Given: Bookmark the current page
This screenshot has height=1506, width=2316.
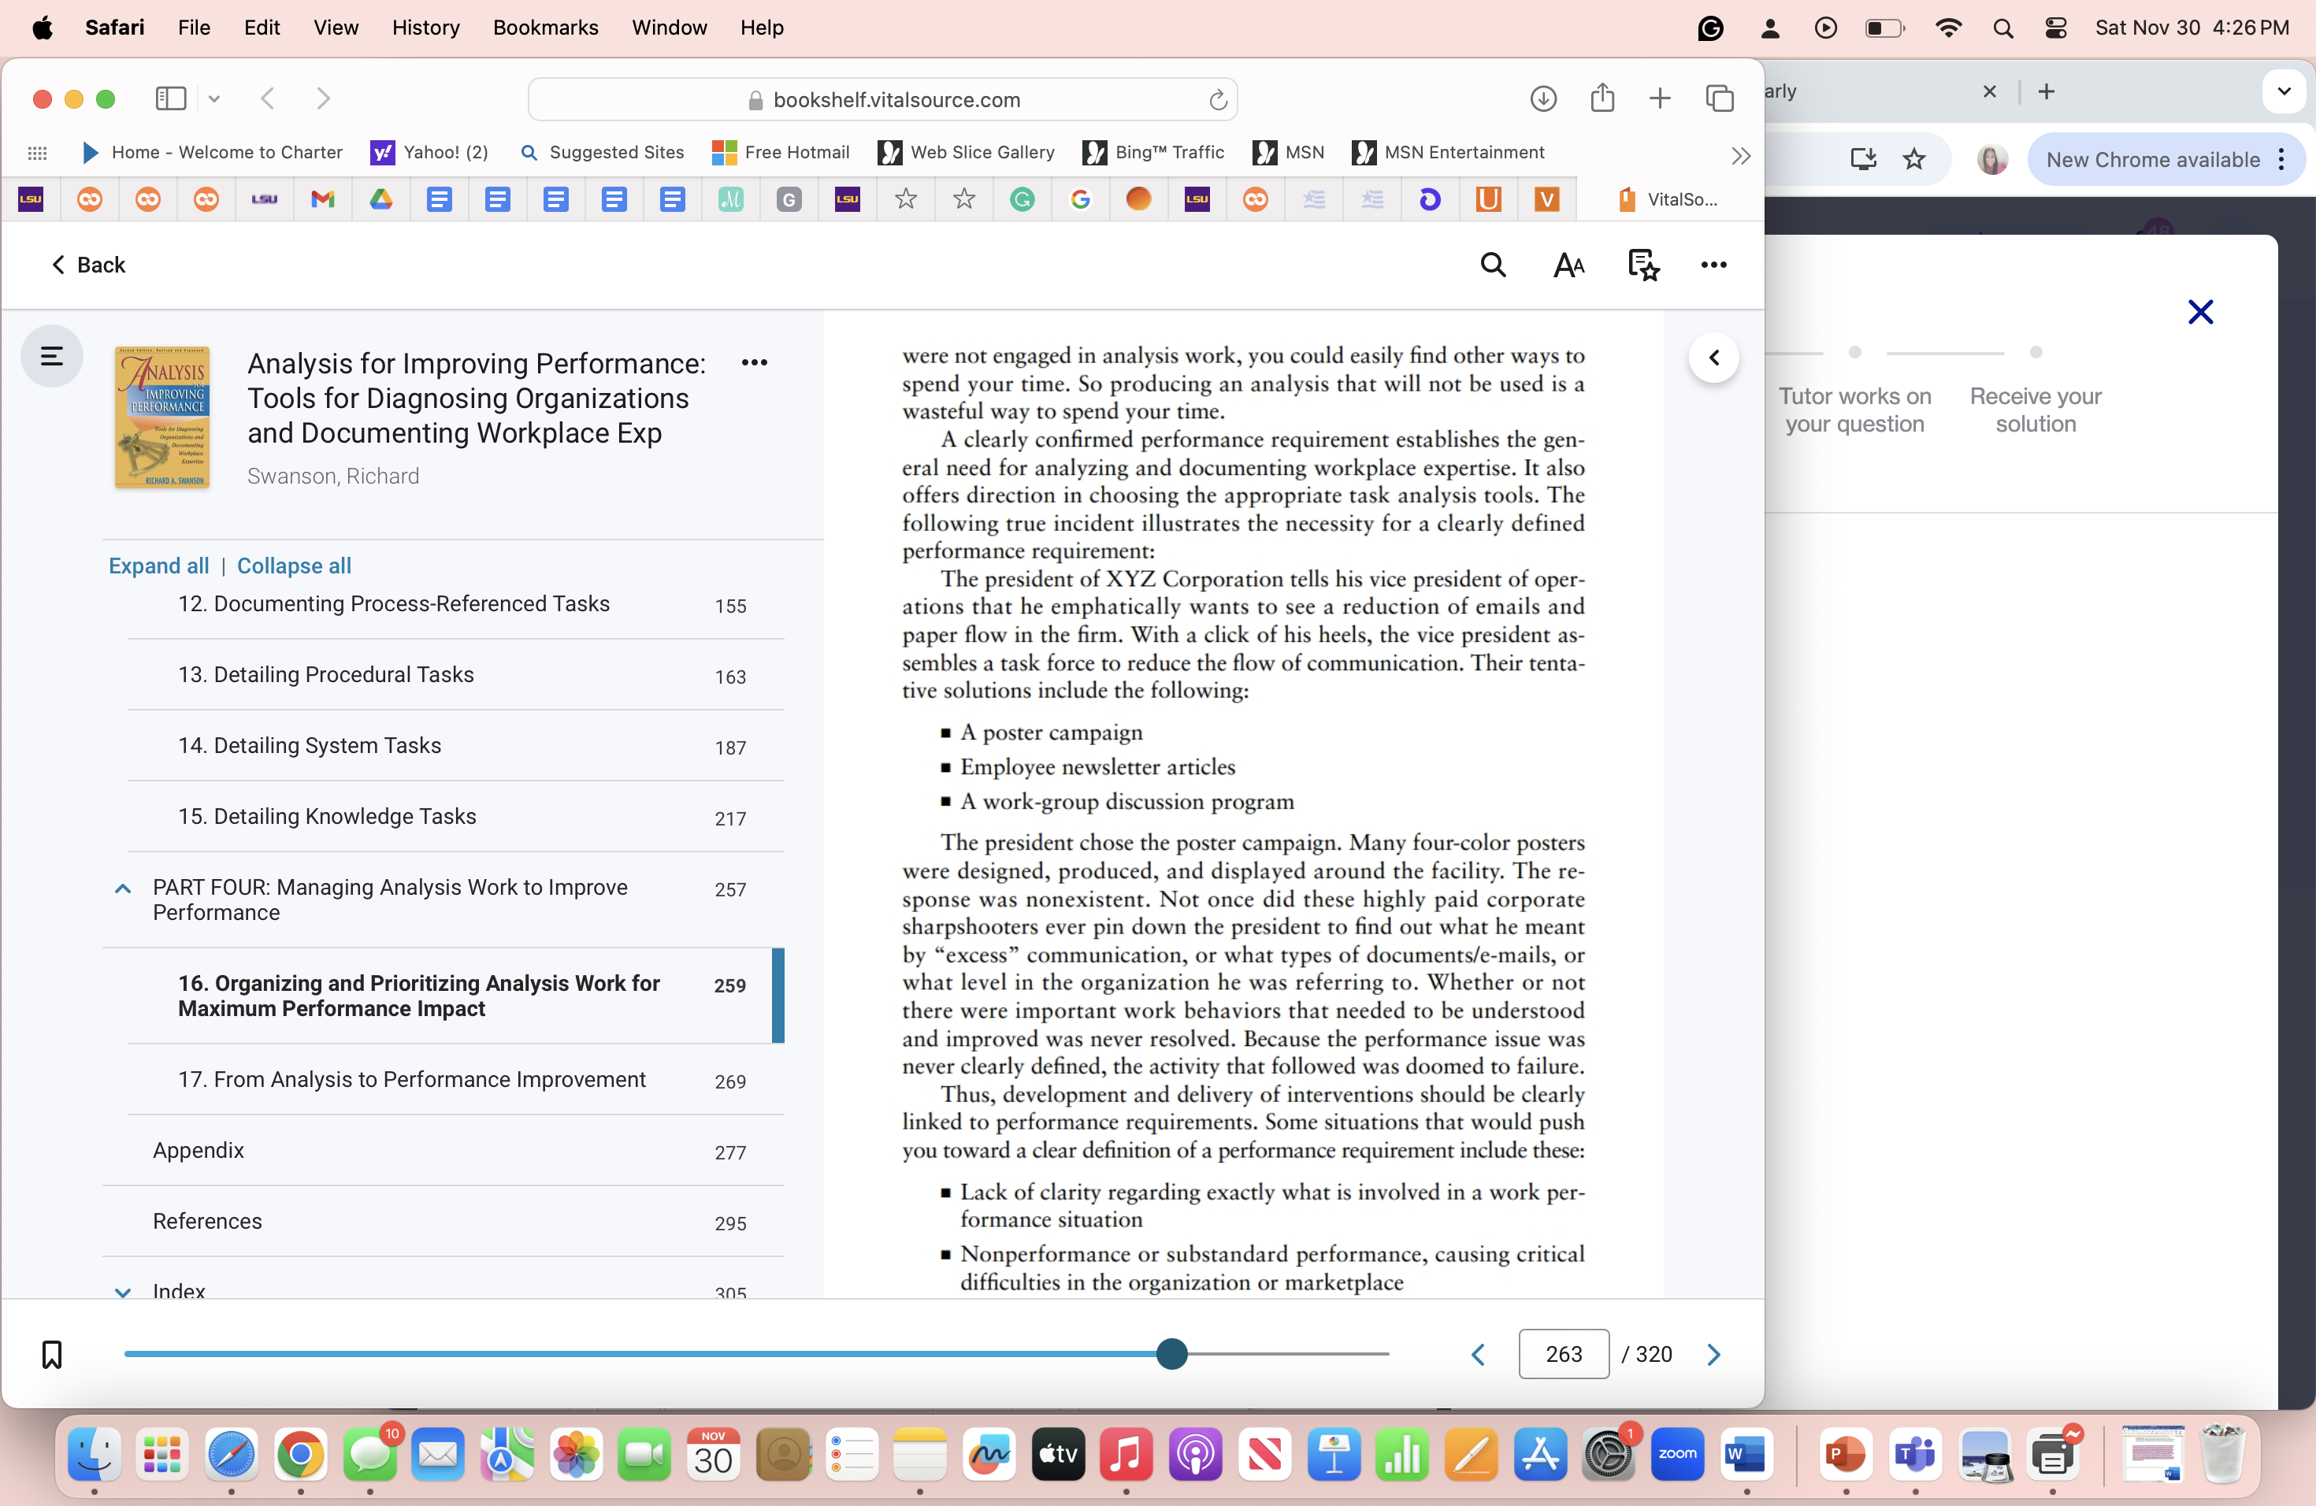Looking at the screenshot, I should pyautogui.click(x=51, y=1353).
